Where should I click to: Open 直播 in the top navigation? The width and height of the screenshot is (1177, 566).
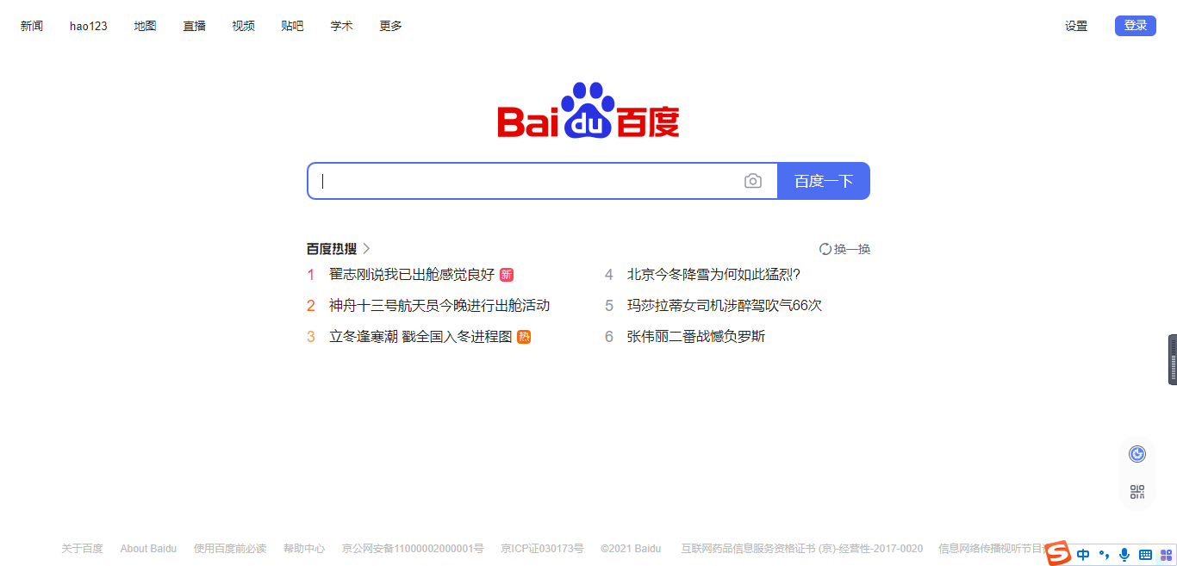(194, 26)
